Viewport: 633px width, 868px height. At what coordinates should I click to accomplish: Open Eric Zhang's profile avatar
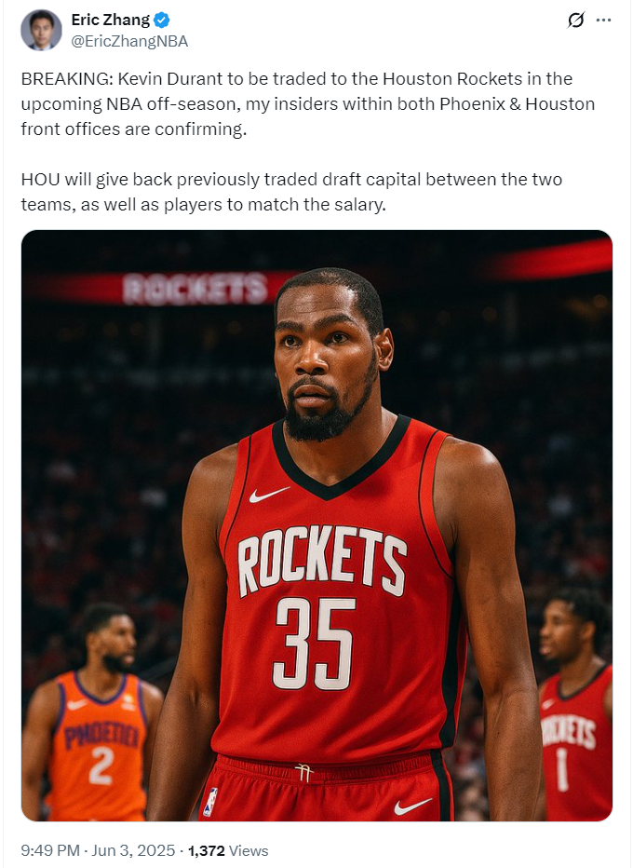[x=42, y=30]
